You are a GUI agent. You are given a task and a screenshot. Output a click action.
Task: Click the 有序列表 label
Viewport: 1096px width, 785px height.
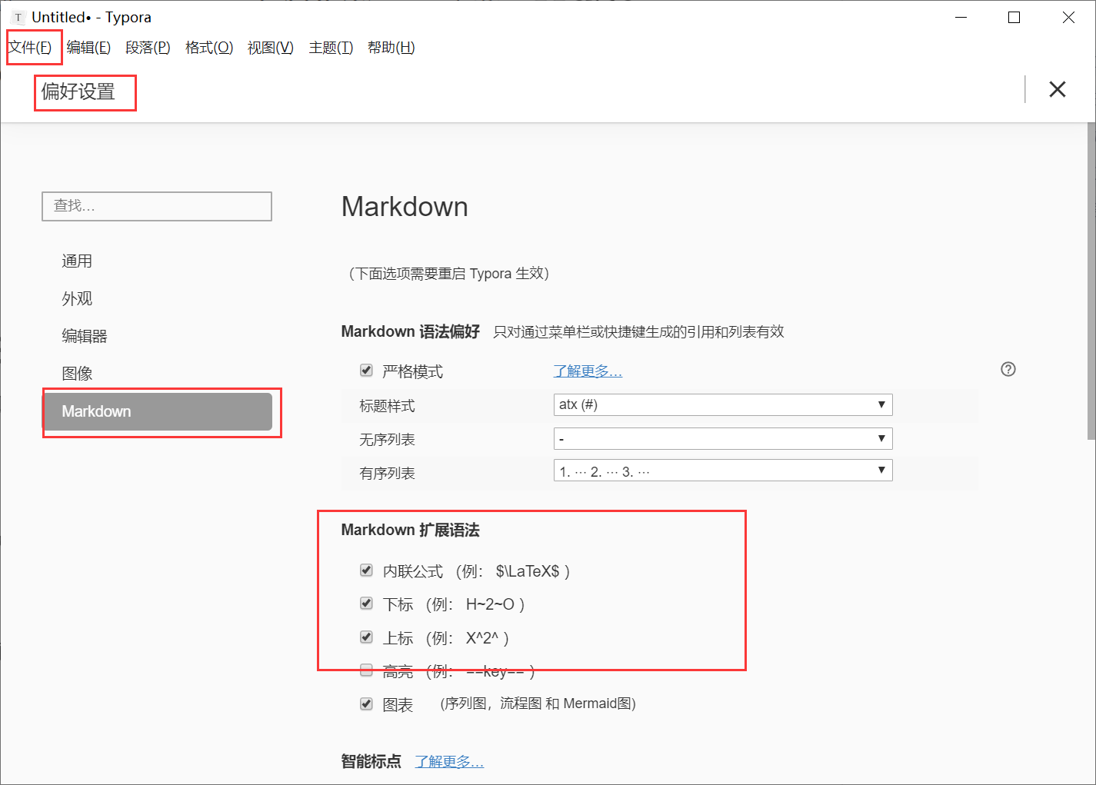pyautogui.click(x=387, y=474)
